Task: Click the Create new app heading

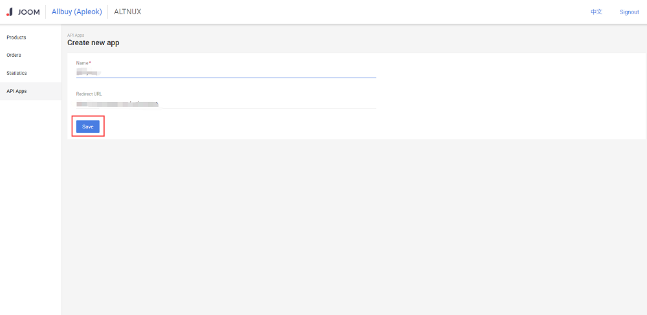Action: pos(93,43)
